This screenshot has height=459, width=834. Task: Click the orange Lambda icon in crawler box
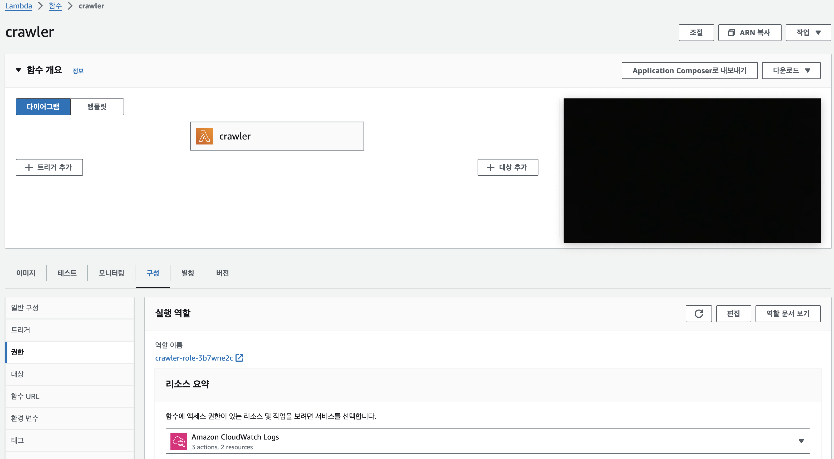pyautogui.click(x=204, y=136)
